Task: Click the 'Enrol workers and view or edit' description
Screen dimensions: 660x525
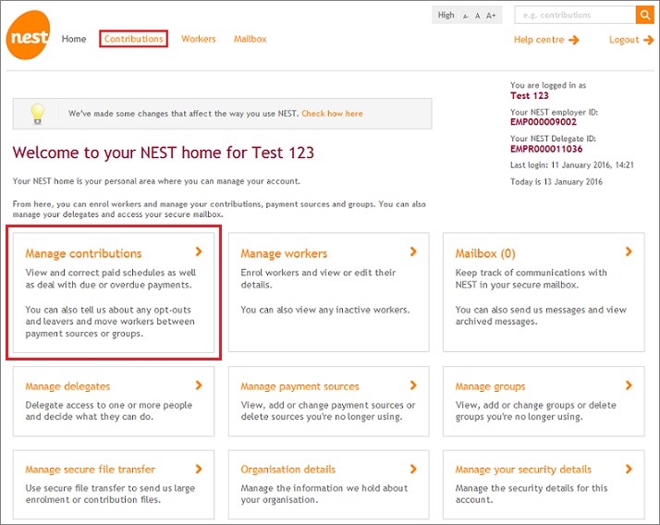Action: [x=318, y=279]
